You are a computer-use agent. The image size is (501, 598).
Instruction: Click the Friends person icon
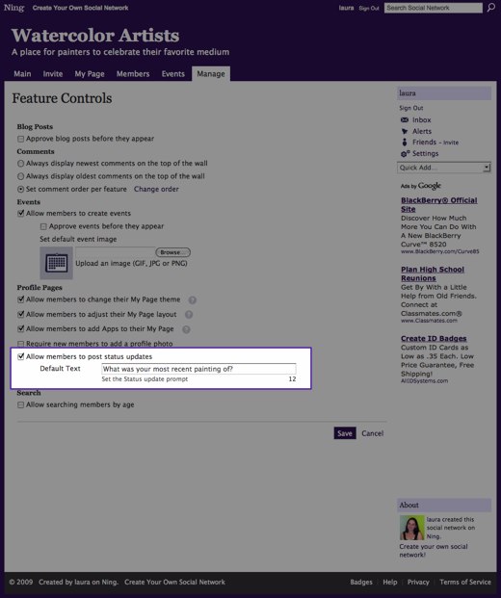pyautogui.click(x=405, y=143)
